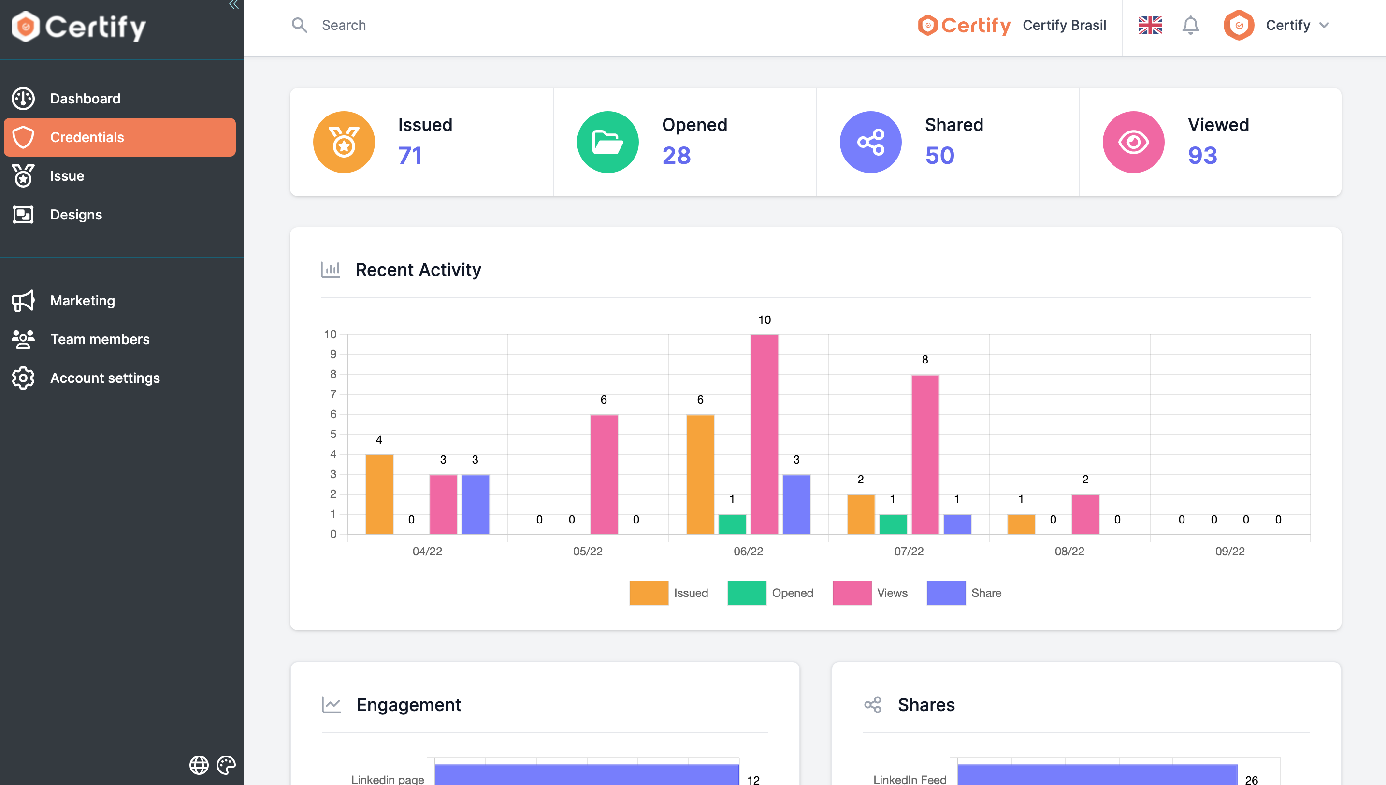This screenshot has width=1386, height=785.
Task: Open the Dashboard menu item
Action: tap(85, 99)
